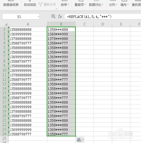Click the fx insert function icon
This screenshot has width=141, height=143.
[60, 17]
